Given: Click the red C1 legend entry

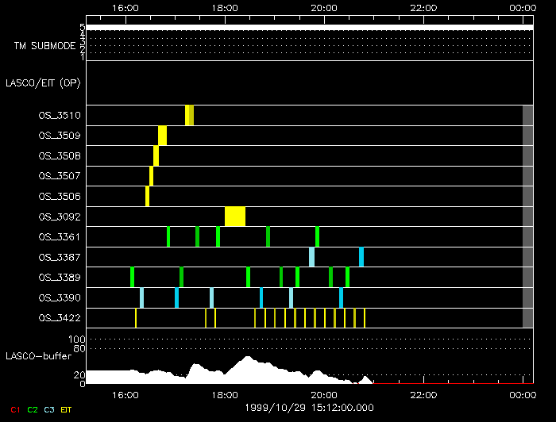Looking at the screenshot, I should 14,409.
